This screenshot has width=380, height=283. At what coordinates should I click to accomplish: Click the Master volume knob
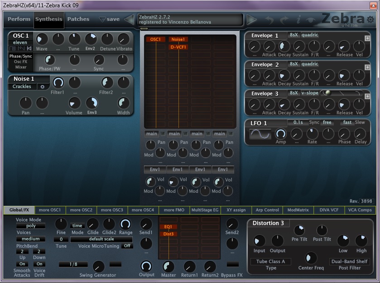coord(168,266)
